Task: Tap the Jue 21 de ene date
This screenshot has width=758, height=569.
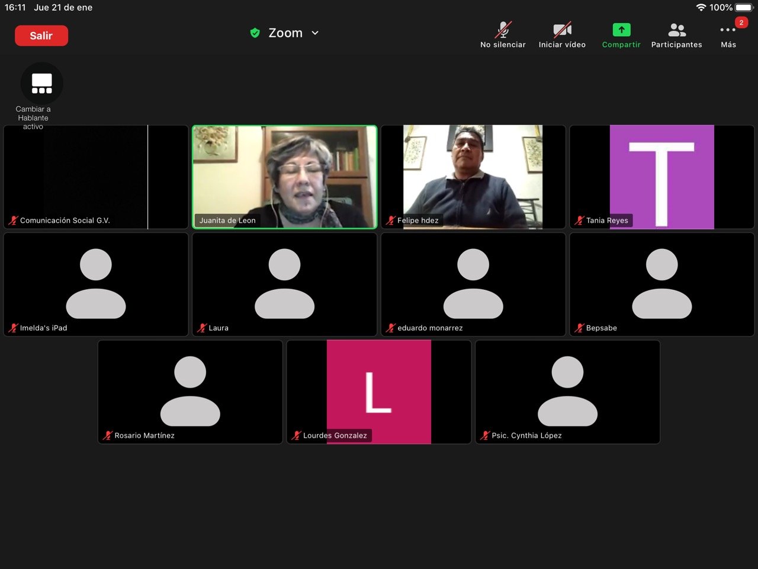Action: tap(63, 8)
